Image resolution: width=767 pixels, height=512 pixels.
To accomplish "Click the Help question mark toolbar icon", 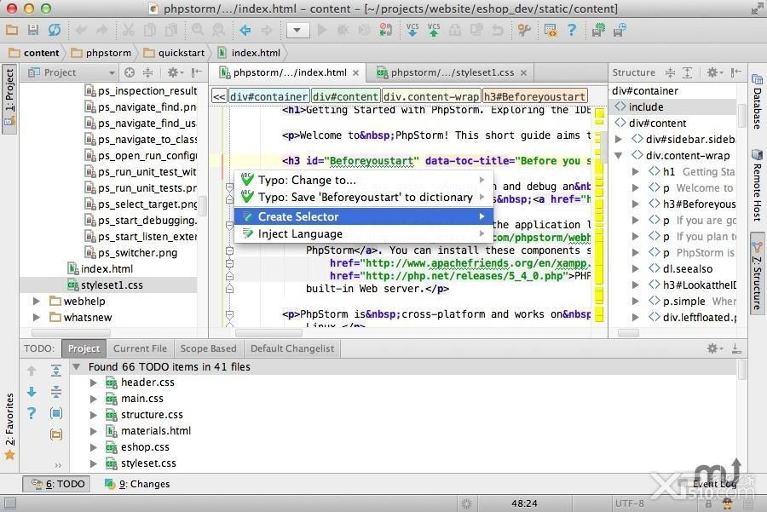I will (x=572, y=31).
